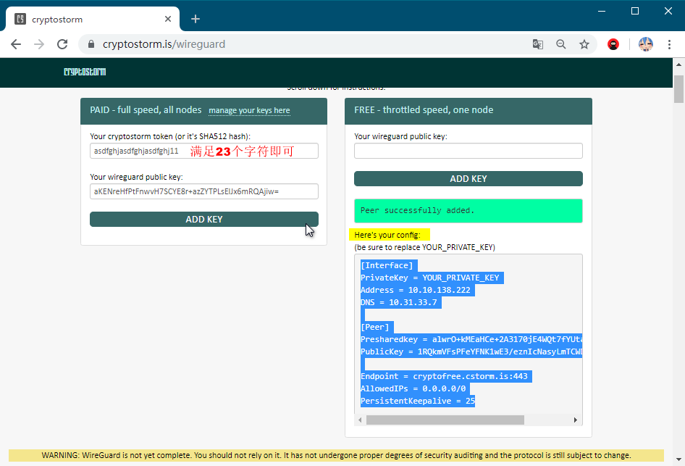Open the Chrome three-dot menu
The image size is (685, 466).
(x=669, y=44)
